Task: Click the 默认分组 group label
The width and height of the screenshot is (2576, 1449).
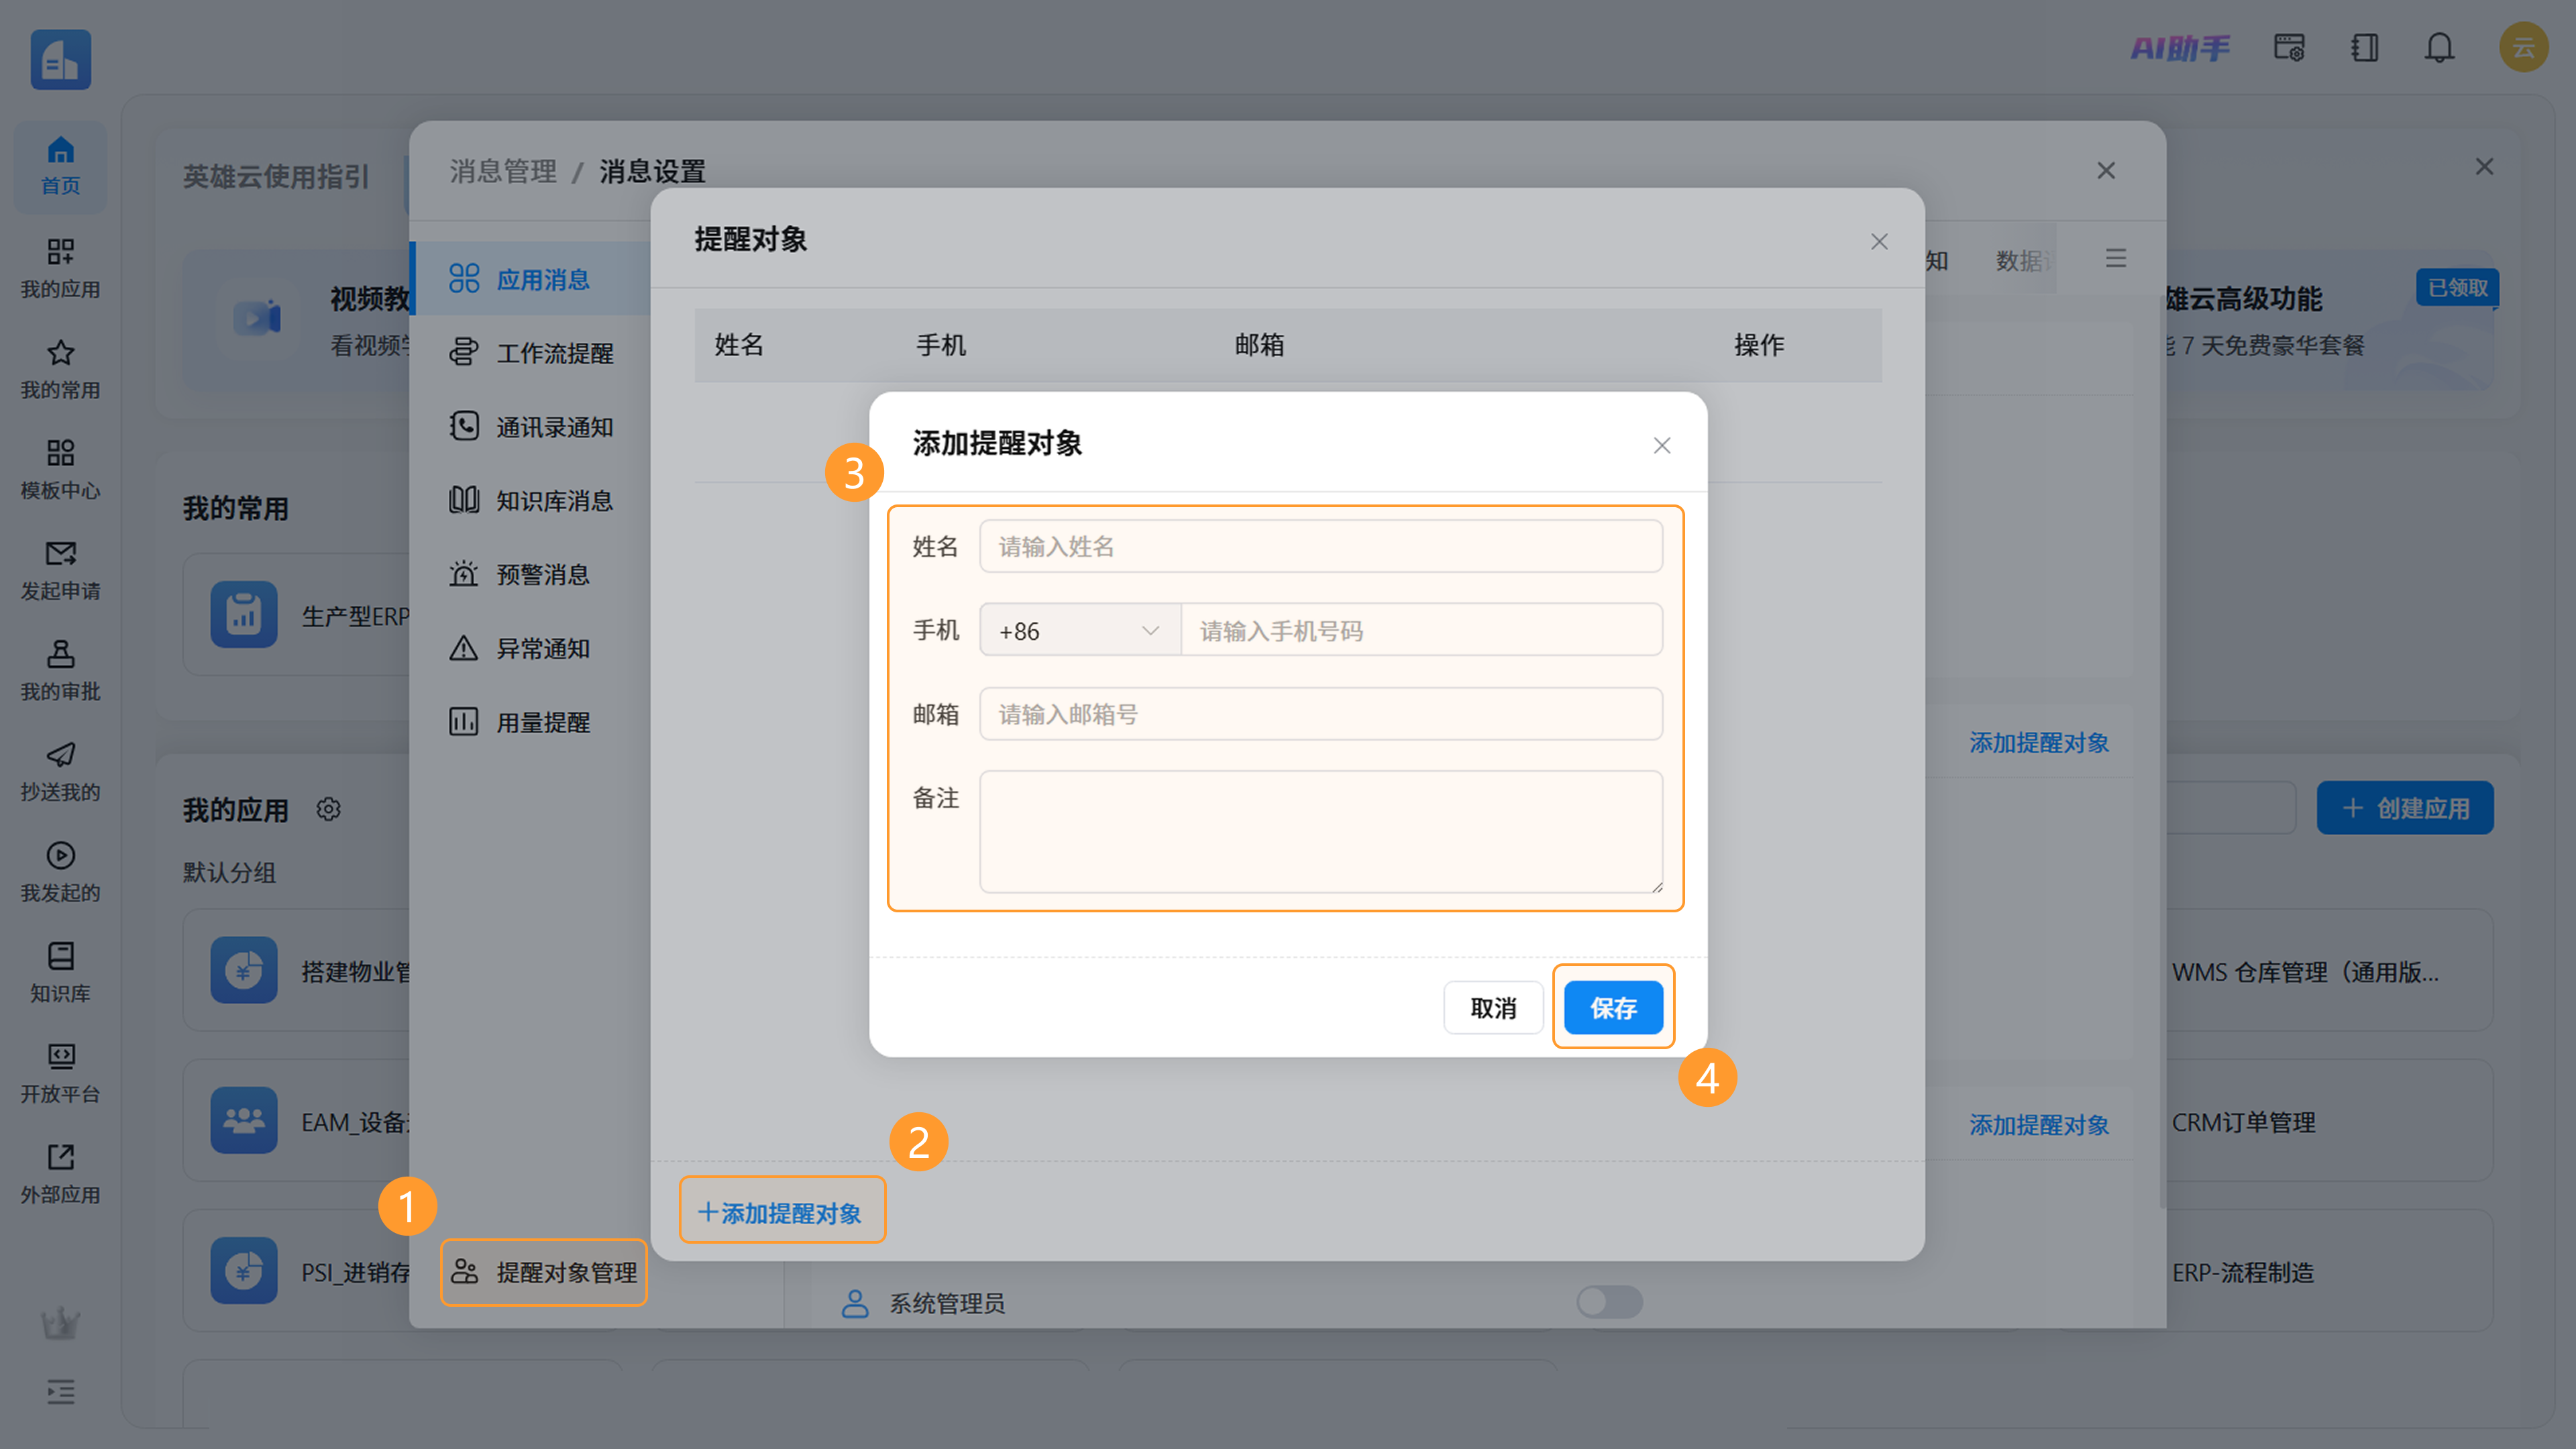Action: tap(229, 872)
